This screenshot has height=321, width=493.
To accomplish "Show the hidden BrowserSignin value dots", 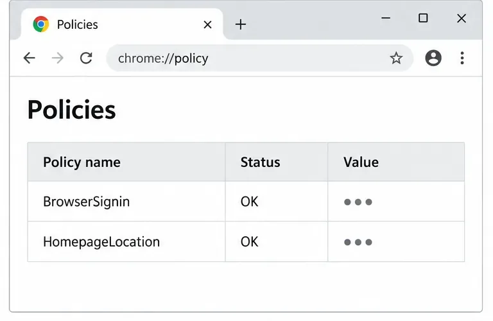I will click(358, 202).
